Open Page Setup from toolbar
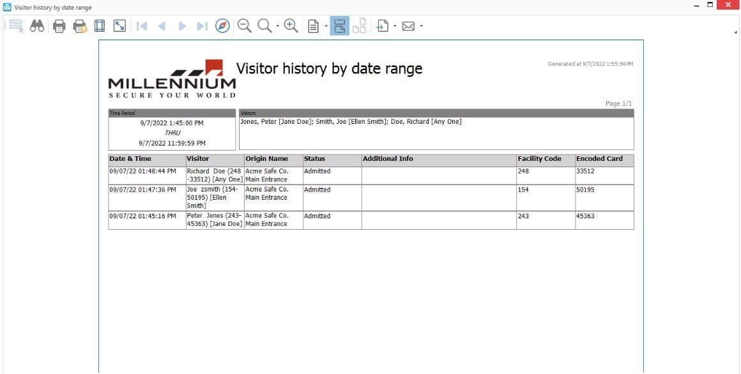 99,26
